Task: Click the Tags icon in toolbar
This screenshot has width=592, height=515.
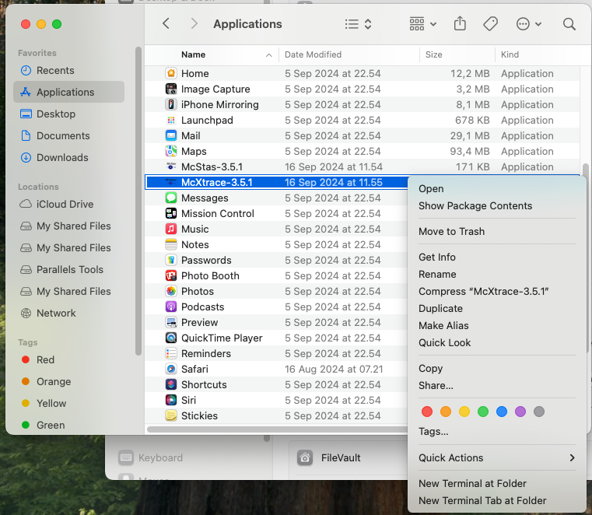Action: 490,24
